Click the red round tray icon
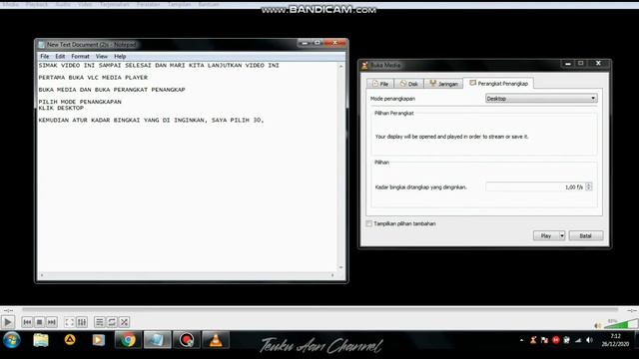 [x=556, y=340]
